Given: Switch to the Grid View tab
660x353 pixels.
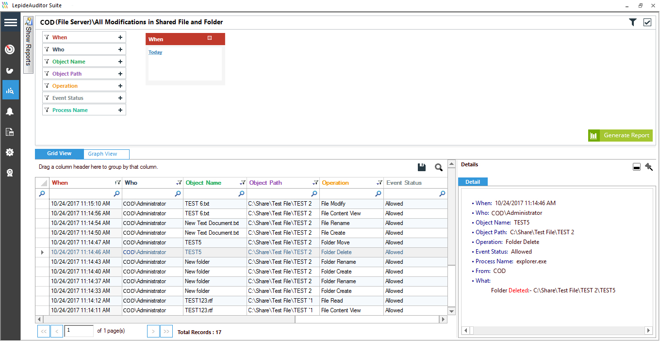Looking at the screenshot, I should [59, 154].
